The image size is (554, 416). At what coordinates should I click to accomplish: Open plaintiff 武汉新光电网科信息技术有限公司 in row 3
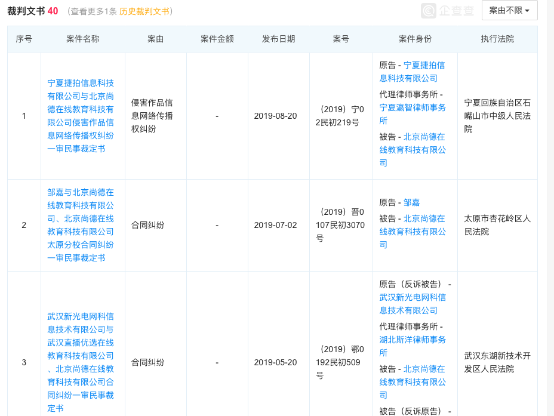413,304
